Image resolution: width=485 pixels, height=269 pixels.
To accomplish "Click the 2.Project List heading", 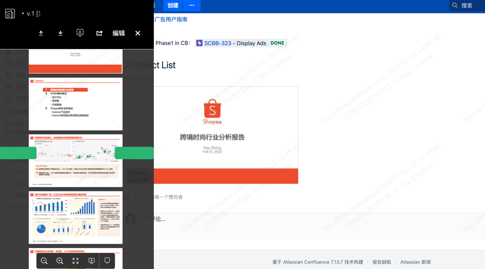I will point(150,65).
